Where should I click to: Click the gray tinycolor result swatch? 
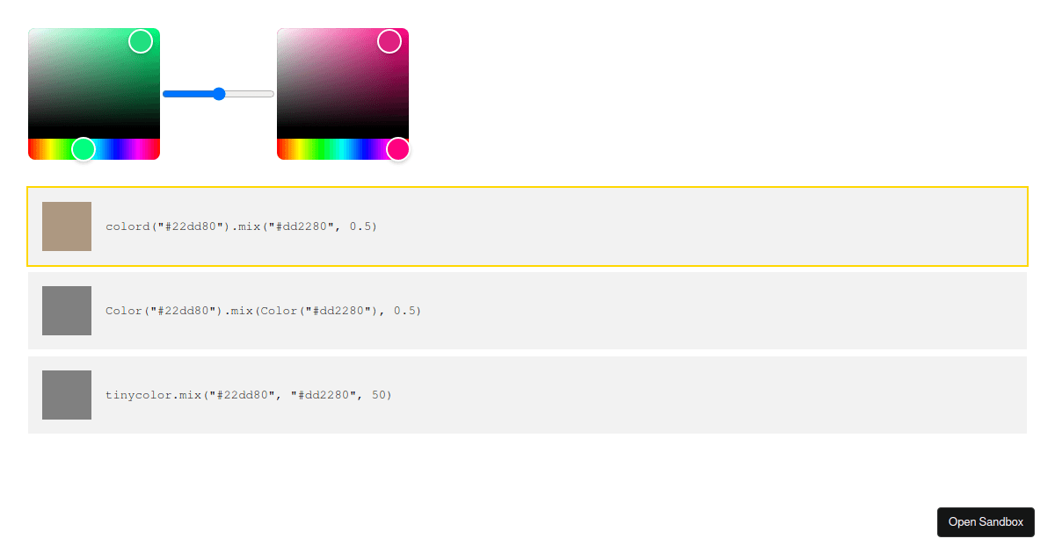coord(67,394)
